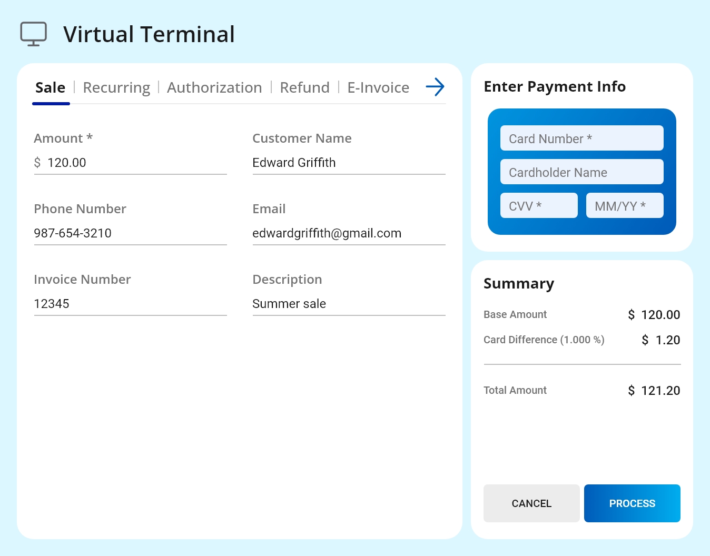Switch to the Recurring tab
Image resolution: width=710 pixels, height=556 pixels.
[x=116, y=87]
